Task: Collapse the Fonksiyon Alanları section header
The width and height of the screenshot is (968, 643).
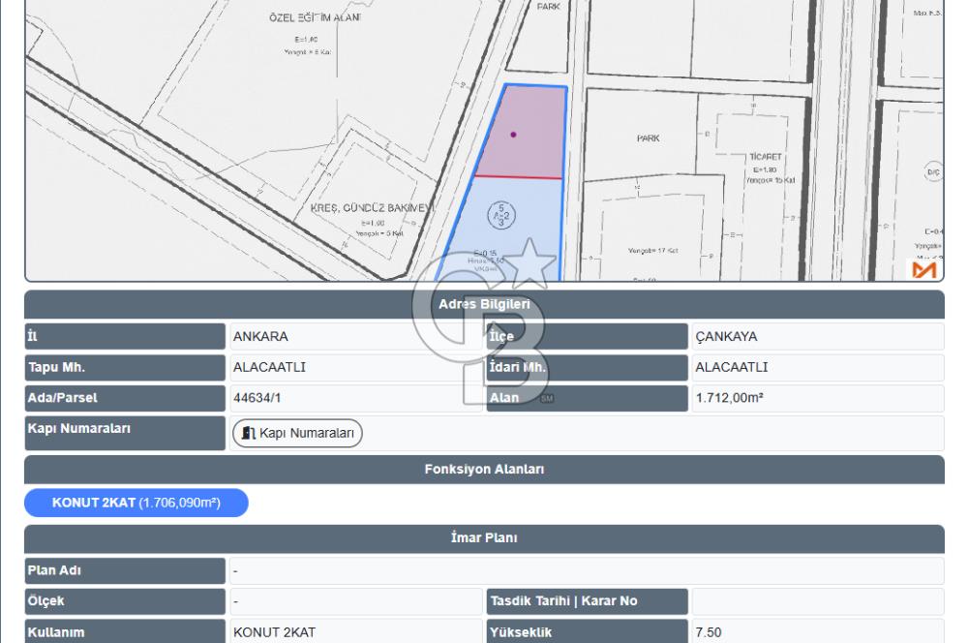Action: coord(484,469)
